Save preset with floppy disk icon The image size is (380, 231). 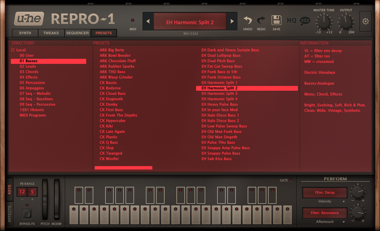[276, 20]
